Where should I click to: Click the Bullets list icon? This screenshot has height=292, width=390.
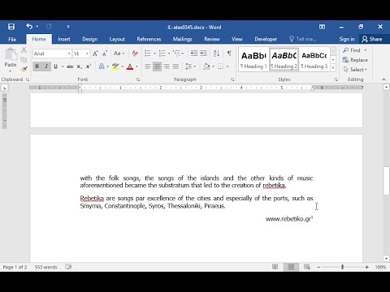tap(148, 54)
